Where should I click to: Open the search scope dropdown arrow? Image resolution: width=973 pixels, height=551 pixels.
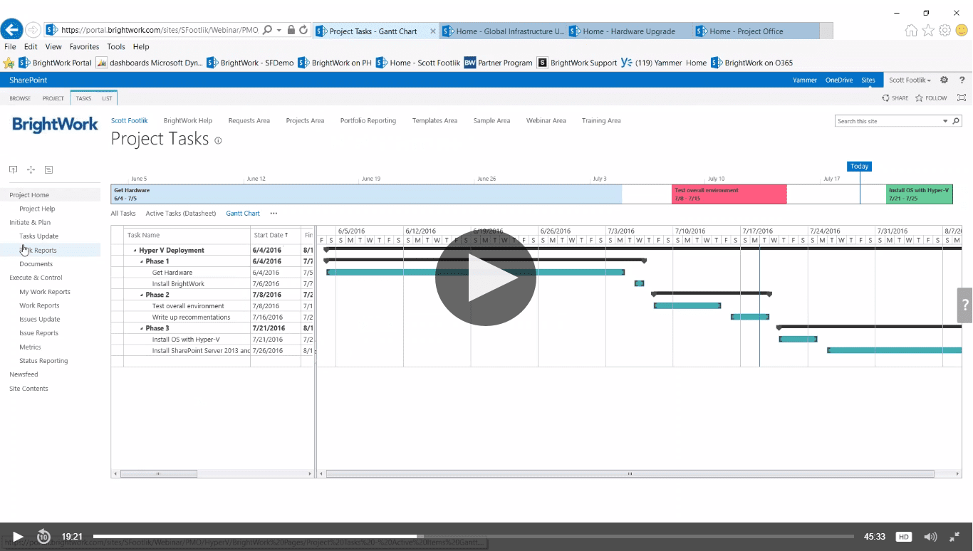[x=945, y=121]
